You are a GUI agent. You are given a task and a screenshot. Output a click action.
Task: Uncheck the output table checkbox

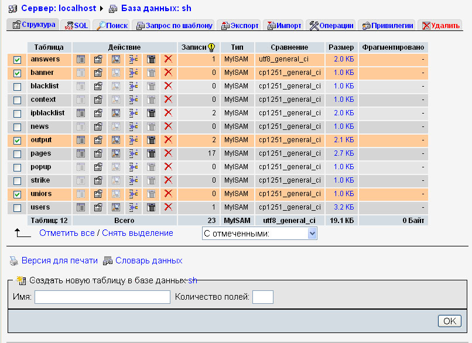click(x=17, y=140)
